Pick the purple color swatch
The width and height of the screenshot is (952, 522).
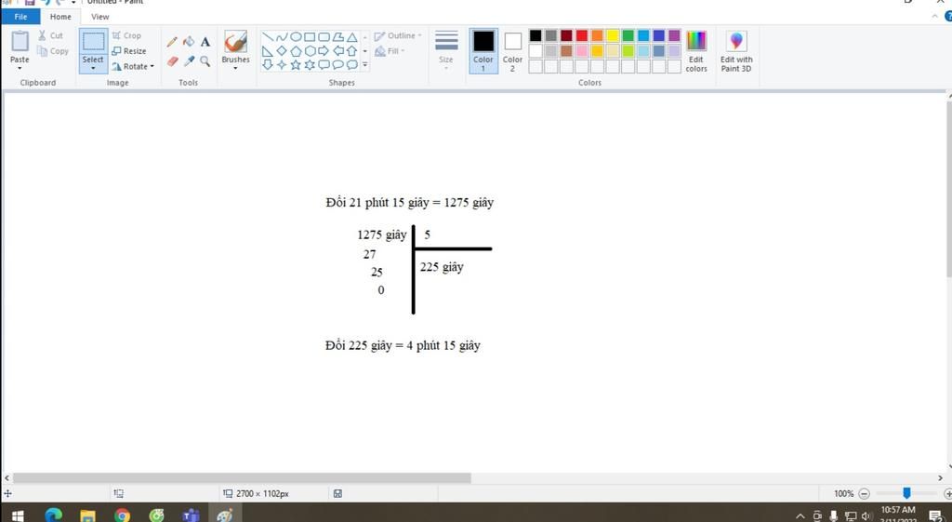(x=674, y=35)
